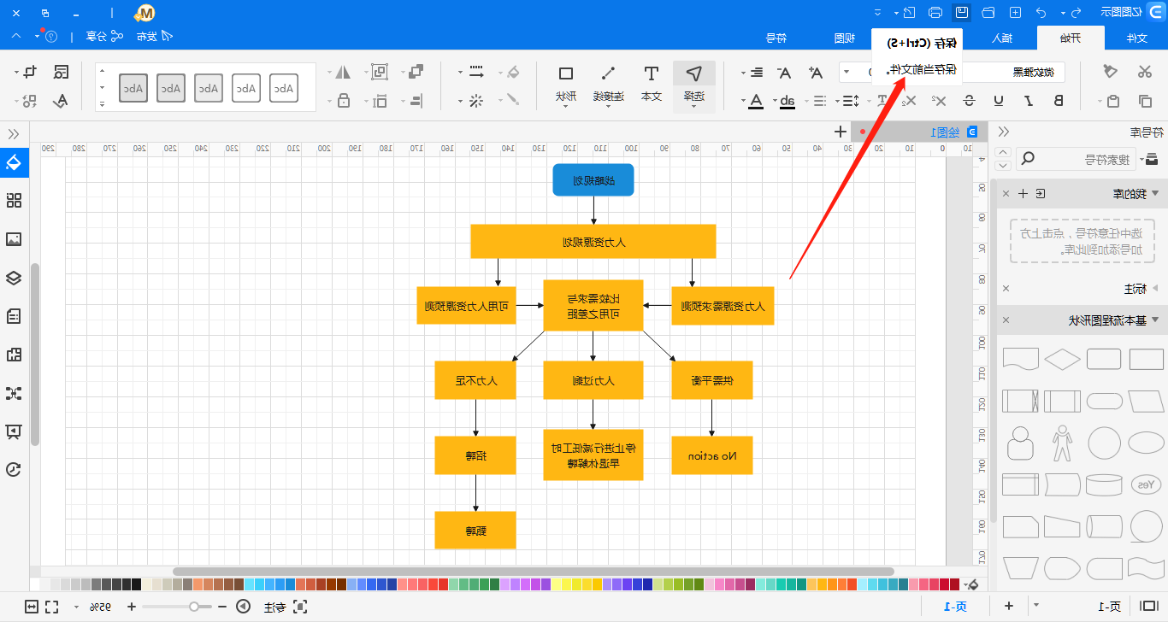Toggle full screen view in the status bar
This screenshot has height=622, width=1168.
coord(51,607)
